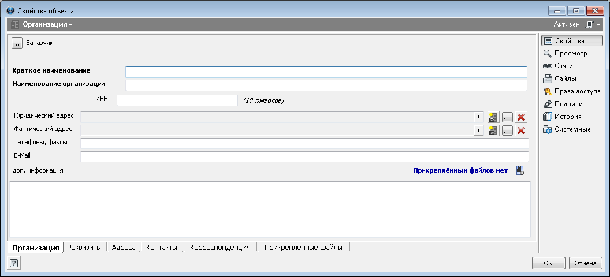Screen dimensions: 610x277
Task: Click the ИНН input field
Action: point(177,100)
